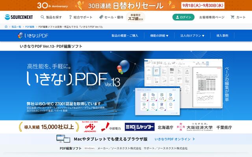Click the 導入実績 15,000社以上 laurel badge
Viewport: 252px width, 157px height.
click(49, 127)
